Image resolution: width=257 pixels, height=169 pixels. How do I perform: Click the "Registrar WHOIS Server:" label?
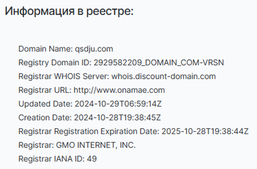click(62, 76)
